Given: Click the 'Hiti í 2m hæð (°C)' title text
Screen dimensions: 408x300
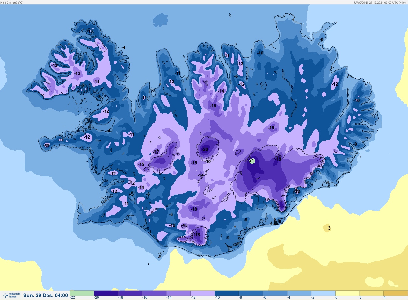Looking at the screenshot, I should (x=12, y=2).
